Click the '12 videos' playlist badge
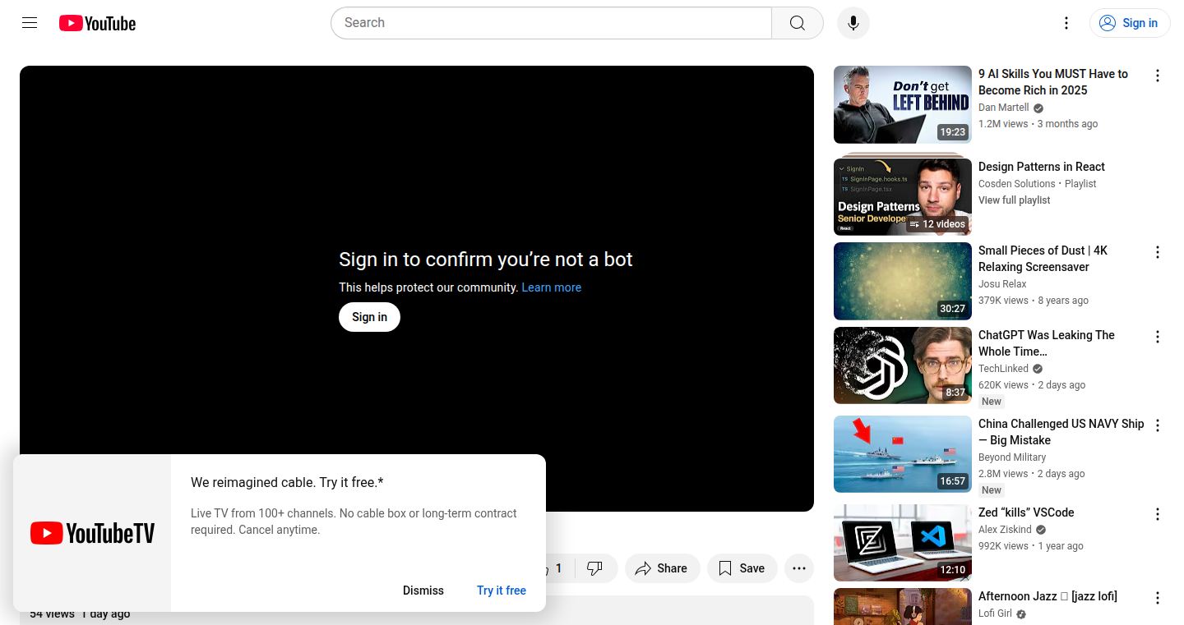 tap(937, 224)
